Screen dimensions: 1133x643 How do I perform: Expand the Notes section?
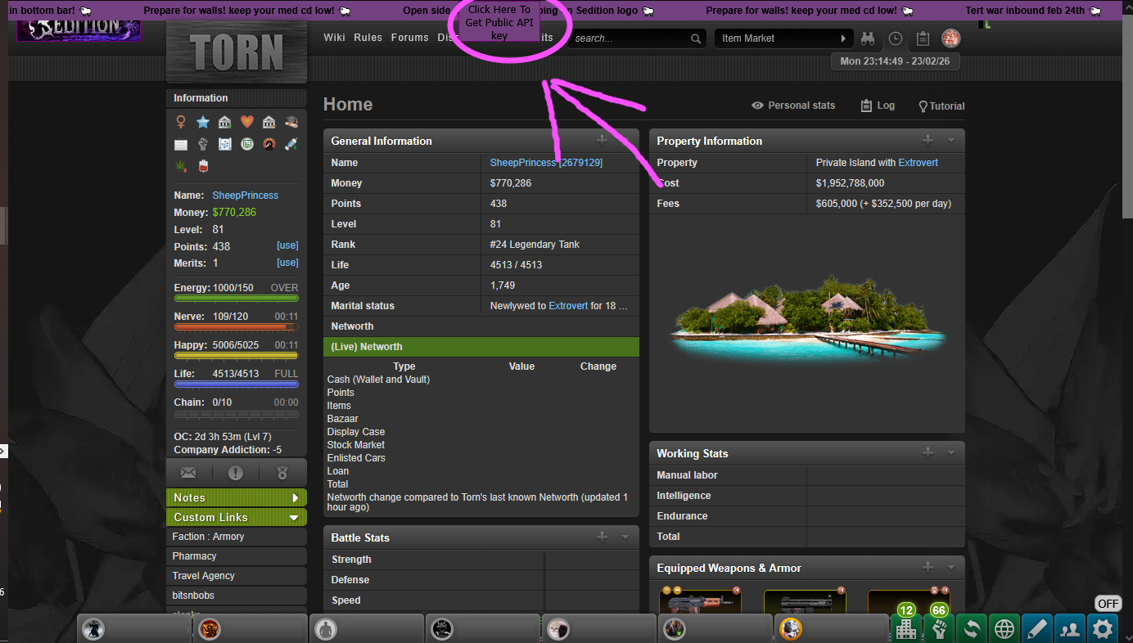coord(295,497)
